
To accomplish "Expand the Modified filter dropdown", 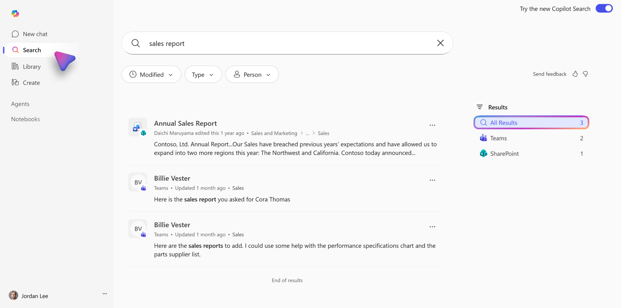I will [x=151, y=75].
